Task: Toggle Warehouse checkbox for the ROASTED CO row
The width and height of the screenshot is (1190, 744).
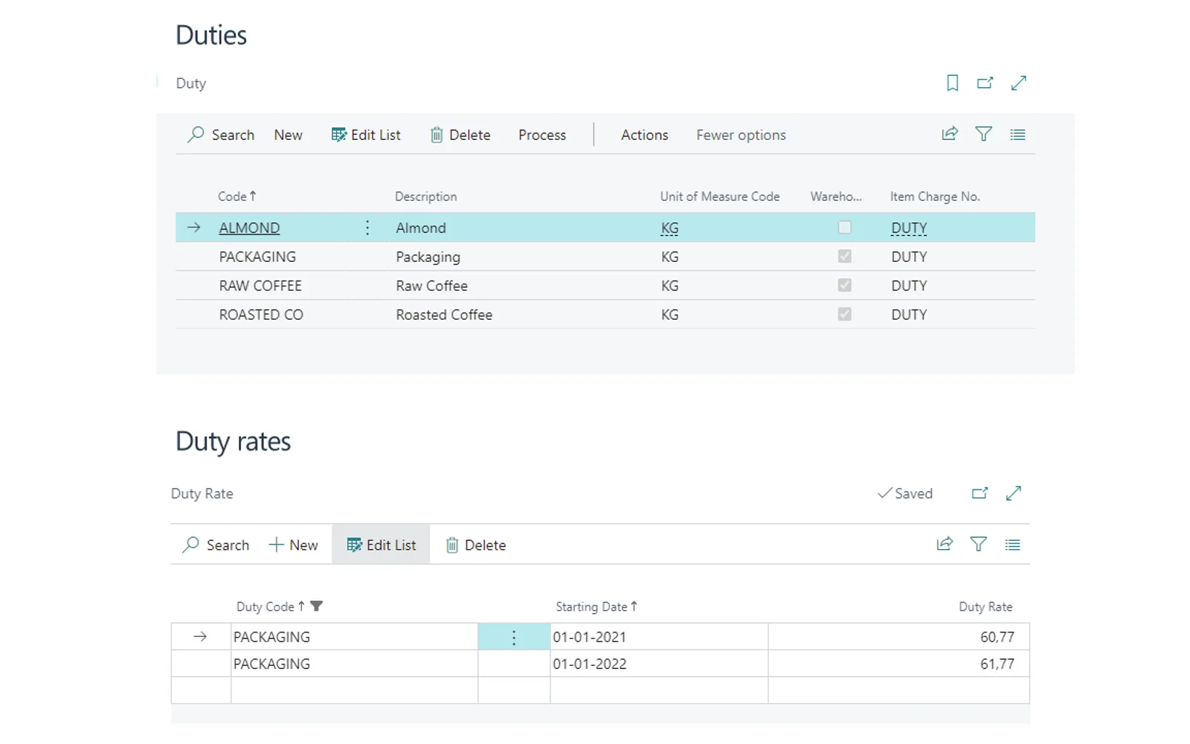Action: pos(844,314)
